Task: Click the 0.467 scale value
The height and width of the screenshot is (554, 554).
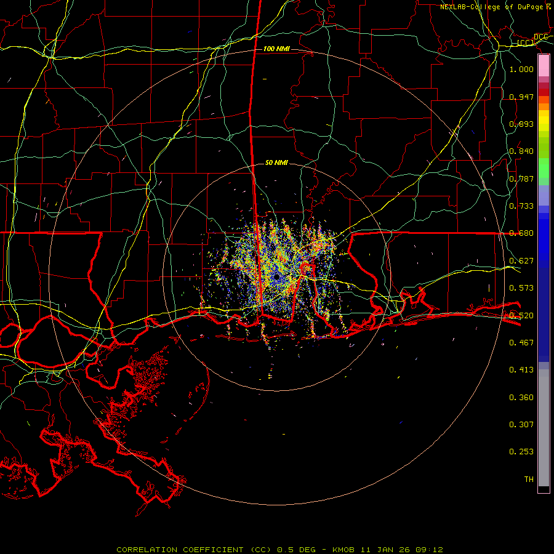Action: (521, 342)
